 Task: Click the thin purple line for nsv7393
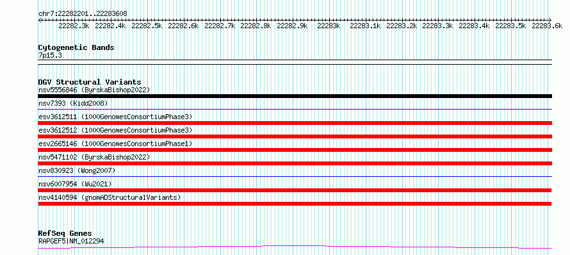(295, 109)
